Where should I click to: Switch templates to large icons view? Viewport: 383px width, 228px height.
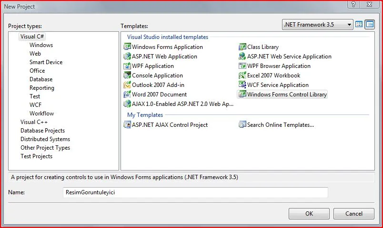359,24
